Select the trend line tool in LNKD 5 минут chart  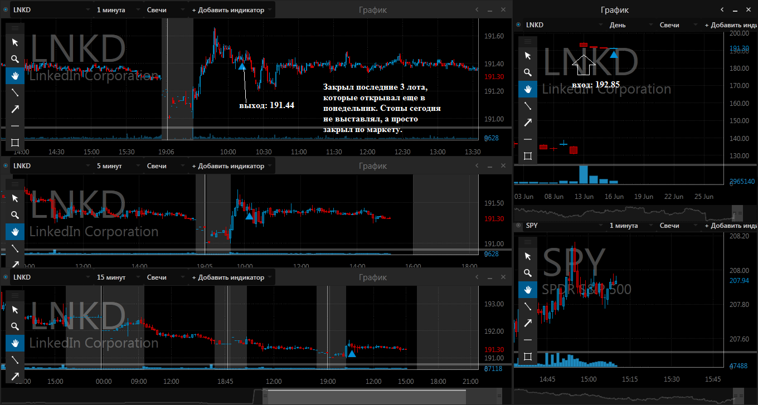(x=15, y=248)
